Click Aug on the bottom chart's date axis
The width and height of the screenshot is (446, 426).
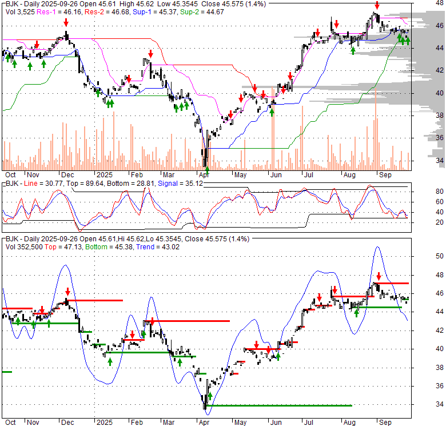coord(349,423)
